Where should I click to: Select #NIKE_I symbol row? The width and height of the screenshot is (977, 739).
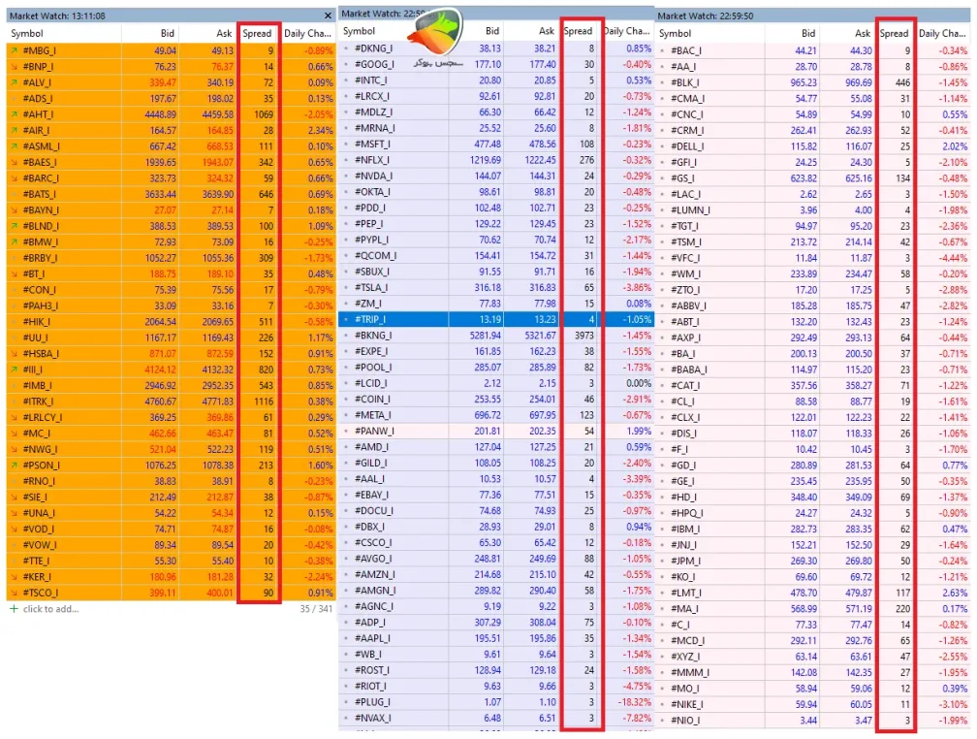(x=813, y=705)
